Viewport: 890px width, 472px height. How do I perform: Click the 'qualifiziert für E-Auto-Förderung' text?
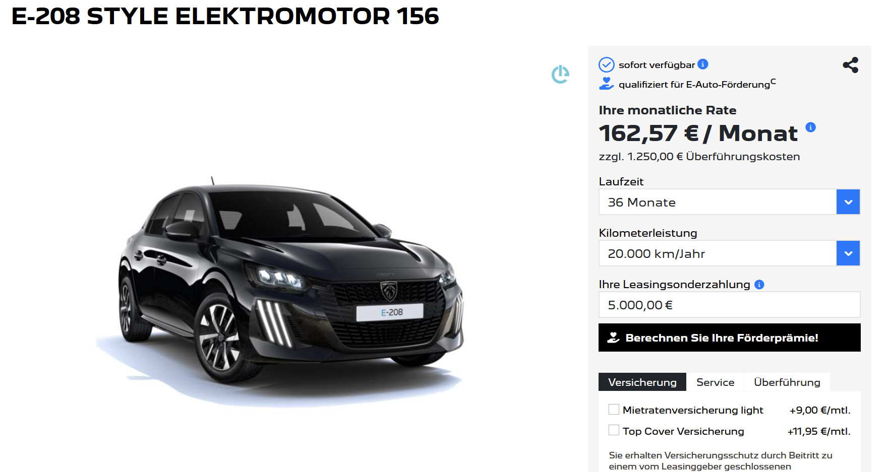point(694,85)
